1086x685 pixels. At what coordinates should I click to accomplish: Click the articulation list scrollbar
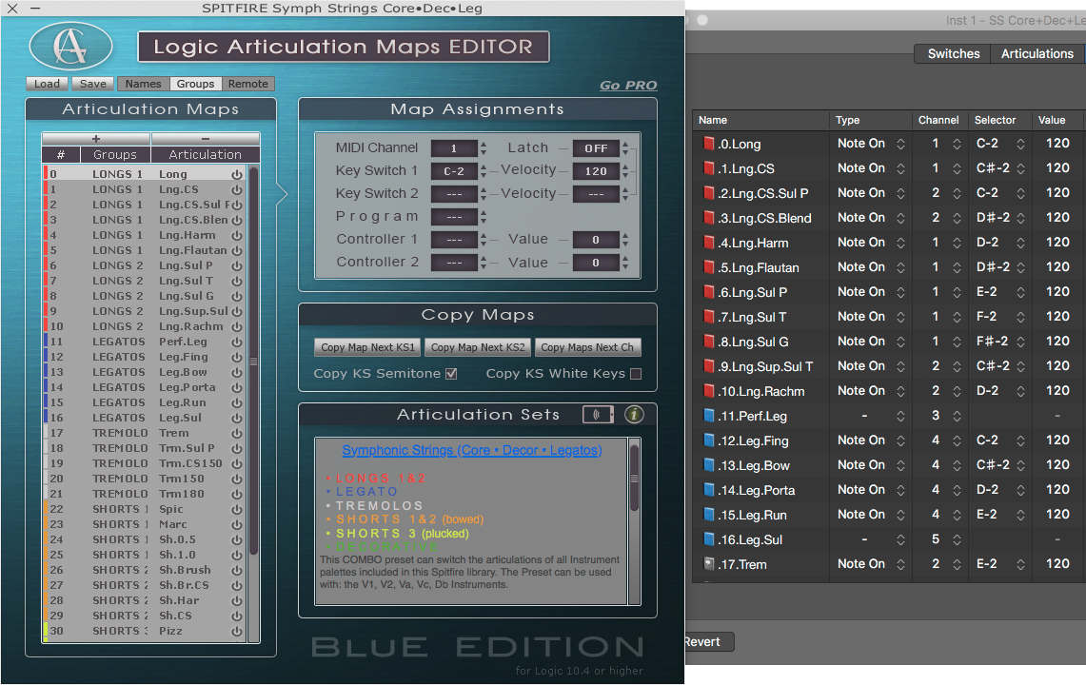[253, 361]
